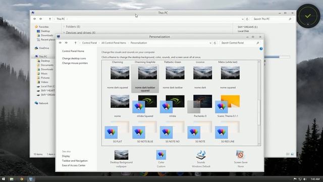The image size is (323, 182).
Task: Open Music in This PC sidebar
Action: tap(42, 73)
